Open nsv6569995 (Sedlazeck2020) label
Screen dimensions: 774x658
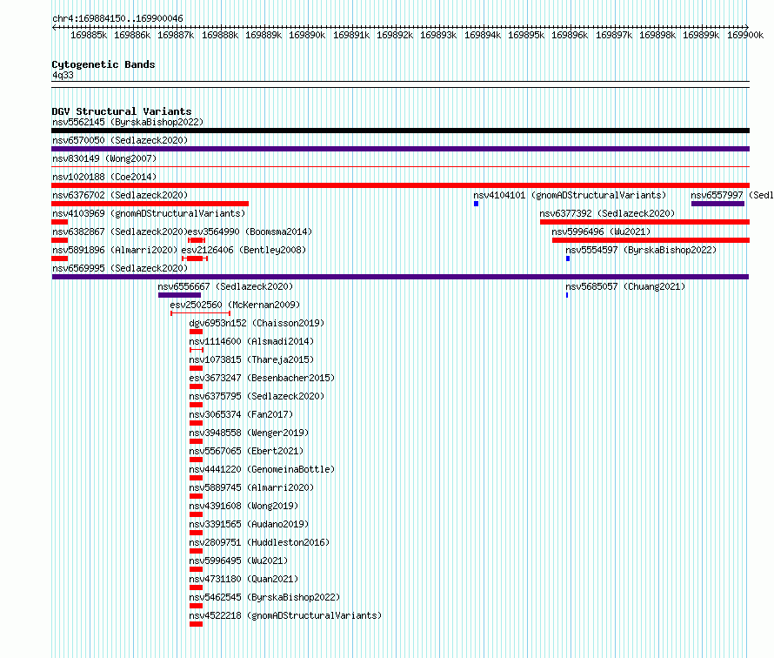[x=120, y=268]
